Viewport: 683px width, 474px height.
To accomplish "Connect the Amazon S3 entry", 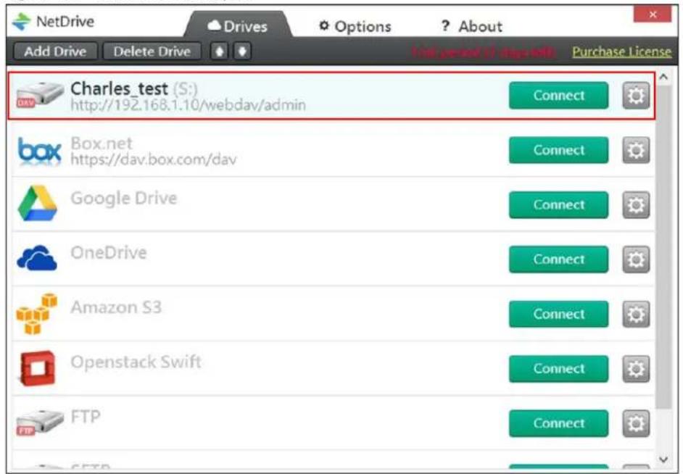I will (558, 314).
